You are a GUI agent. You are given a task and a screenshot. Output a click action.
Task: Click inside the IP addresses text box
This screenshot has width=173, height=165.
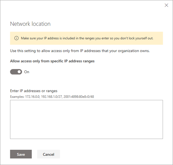[x=86, y=119]
